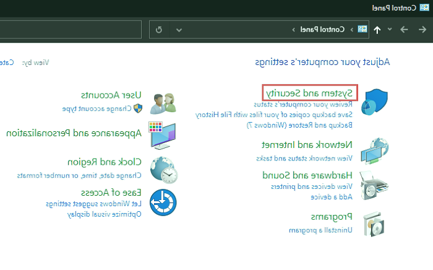Click the Control Panel title bar icon

(x=424, y=7)
